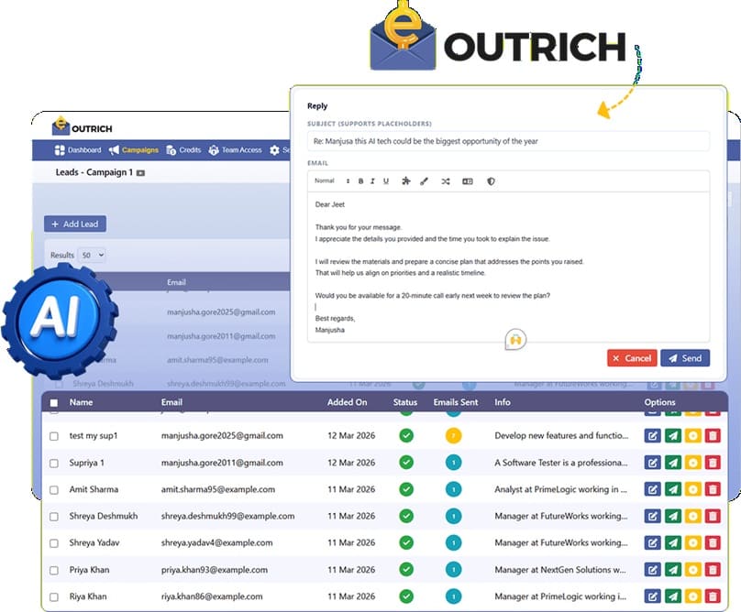Screen dimensions: 741x612
Task: Click the shuffle icon in email editor toolbar
Action: click(446, 181)
